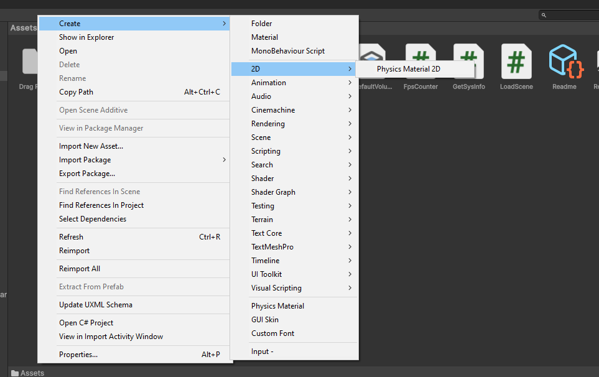
Task: Open the LoadScene script asset
Action: pos(516,62)
